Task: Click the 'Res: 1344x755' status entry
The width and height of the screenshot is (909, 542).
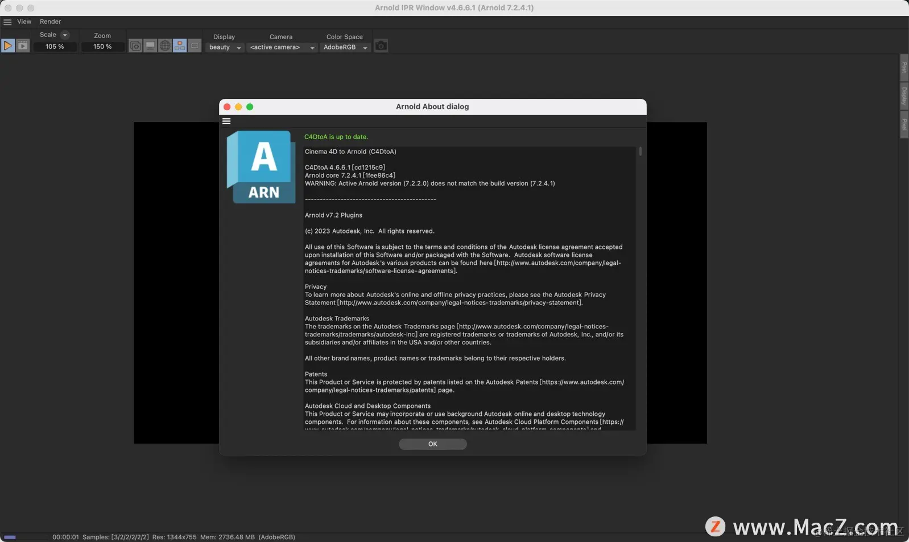Action: click(174, 537)
